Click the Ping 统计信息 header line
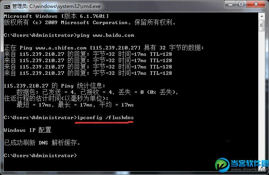Image resolution: width=269 pixels, height=175 pixels. coord(54,86)
